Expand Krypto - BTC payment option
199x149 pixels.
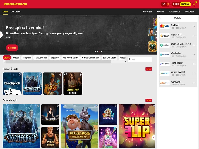[x=178, y=36]
